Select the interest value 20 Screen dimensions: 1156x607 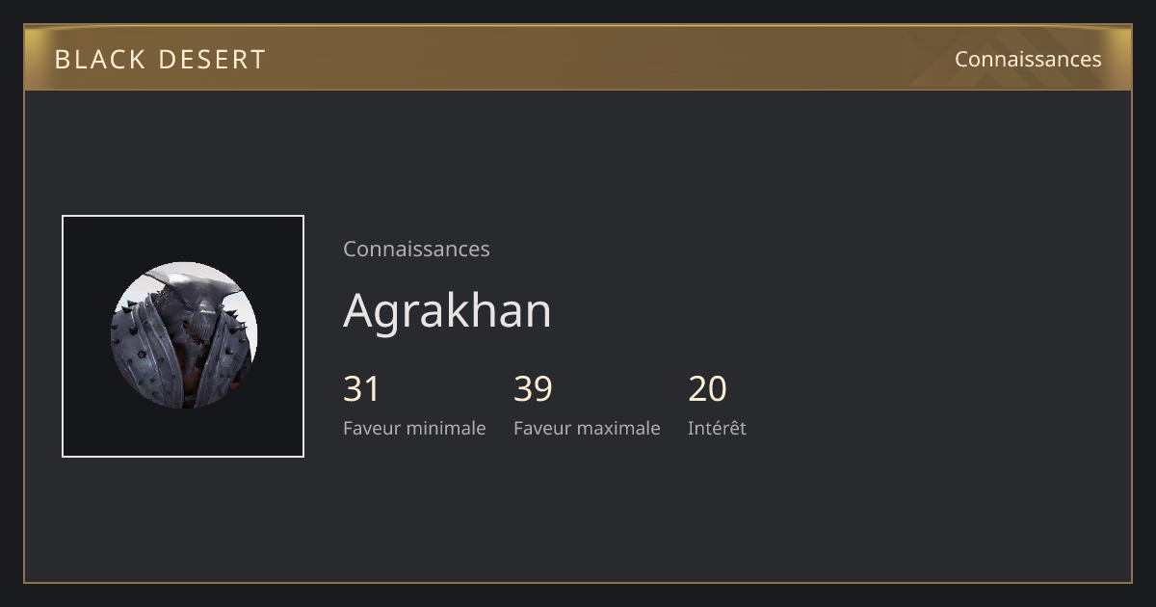[x=707, y=389]
